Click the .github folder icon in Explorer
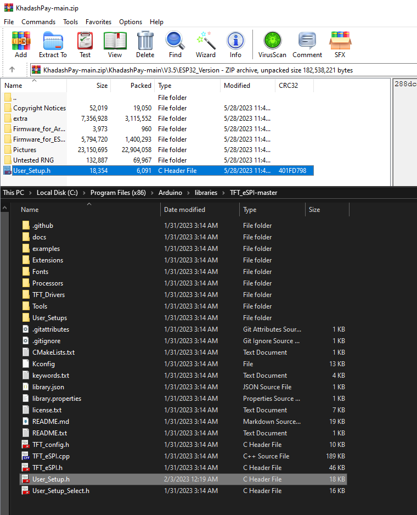Screen dimensions: 417x515 pos(26,225)
